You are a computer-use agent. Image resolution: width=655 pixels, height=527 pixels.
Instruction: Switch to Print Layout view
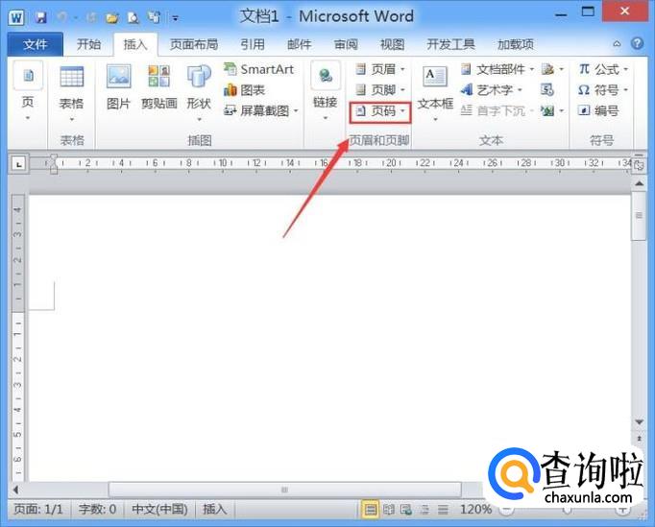click(370, 510)
